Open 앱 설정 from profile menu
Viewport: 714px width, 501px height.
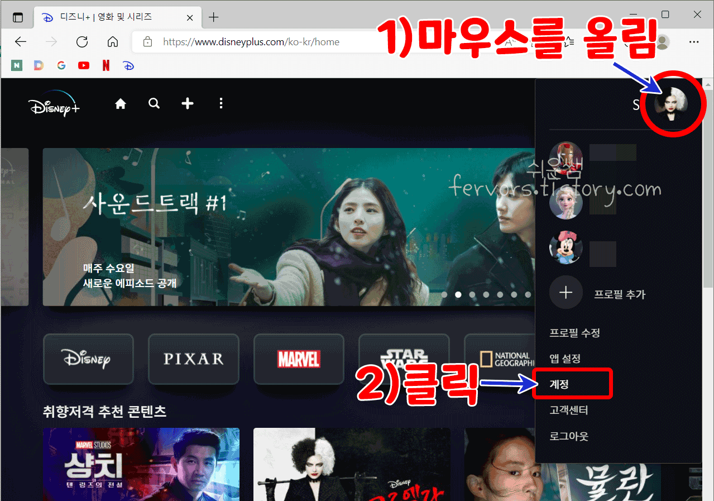point(565,359)
